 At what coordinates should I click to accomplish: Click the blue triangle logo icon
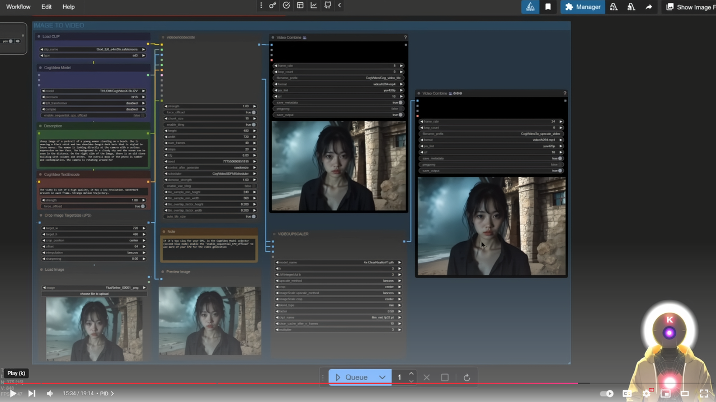[x=530, y=7]
